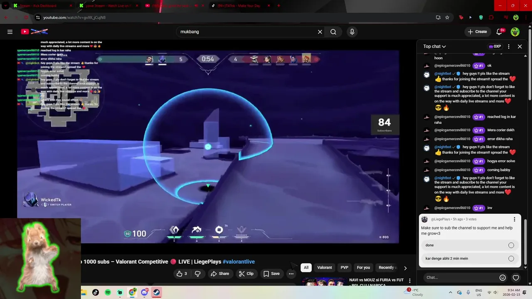Open a new browser tab

click(278, 5)
